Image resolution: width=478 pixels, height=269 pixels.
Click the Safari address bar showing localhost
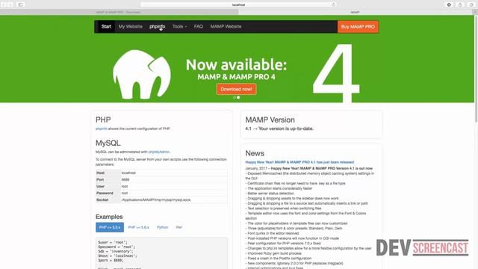click(238, 4)
